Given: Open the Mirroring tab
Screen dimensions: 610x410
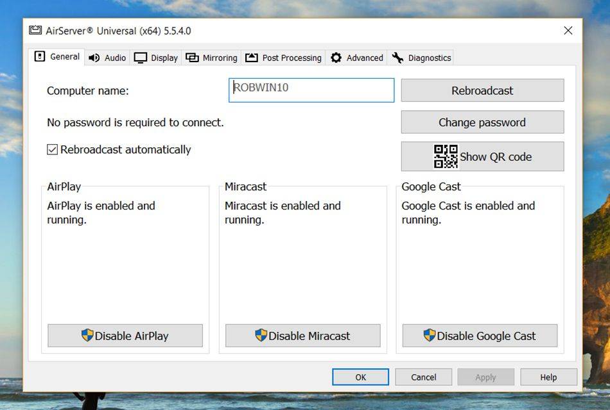Looking at the screenshot, I should (211, 58).
